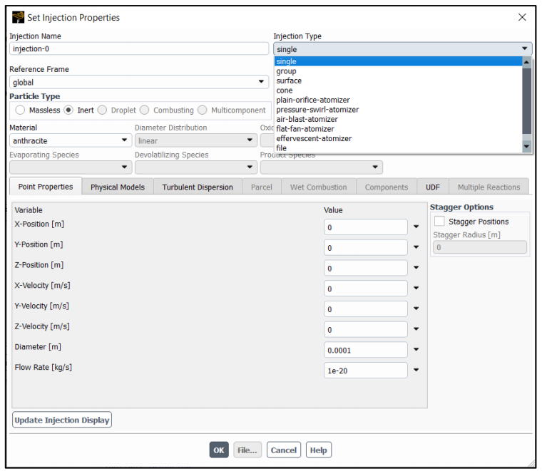The image size is (542, 471).
Task: Switch to the Turbulent Dispersion tab
Action: pyautogui.click(x=198, y=187)
